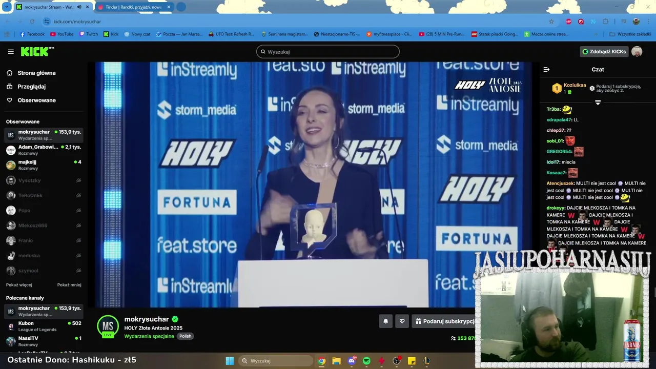Click chat username Atencjuszek

pos(561,183)
